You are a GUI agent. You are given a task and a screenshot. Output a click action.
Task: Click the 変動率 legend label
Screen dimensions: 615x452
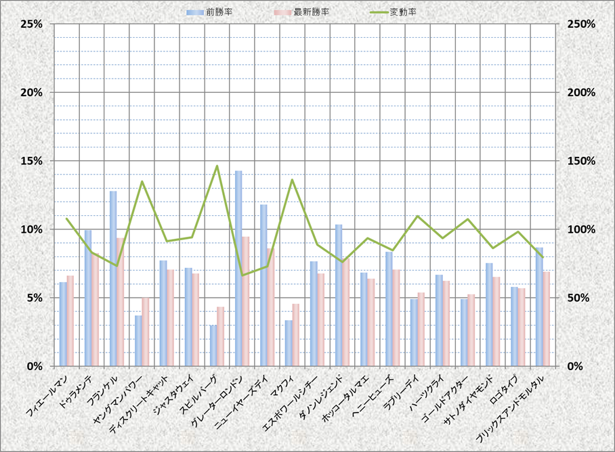(x=403, y=12)
